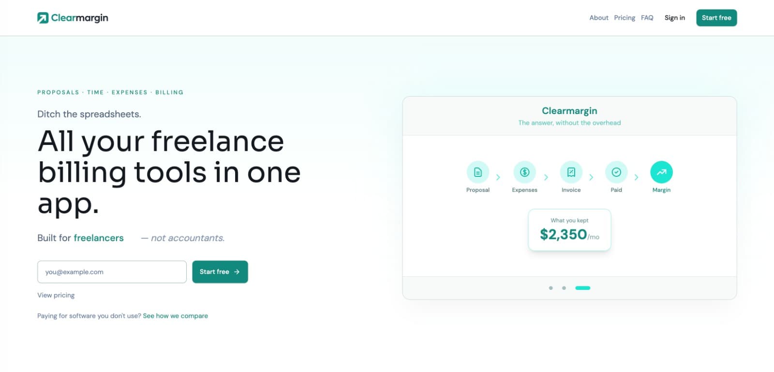Go to the FAQ navigation link
774x372 pixels.
[x=647, y=18]
